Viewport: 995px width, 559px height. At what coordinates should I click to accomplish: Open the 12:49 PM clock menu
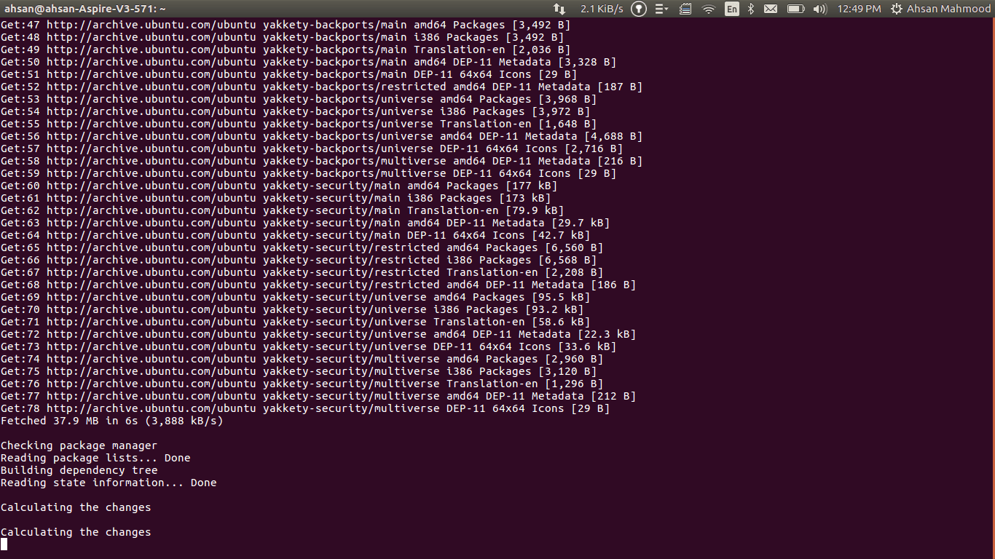(859, 9)
